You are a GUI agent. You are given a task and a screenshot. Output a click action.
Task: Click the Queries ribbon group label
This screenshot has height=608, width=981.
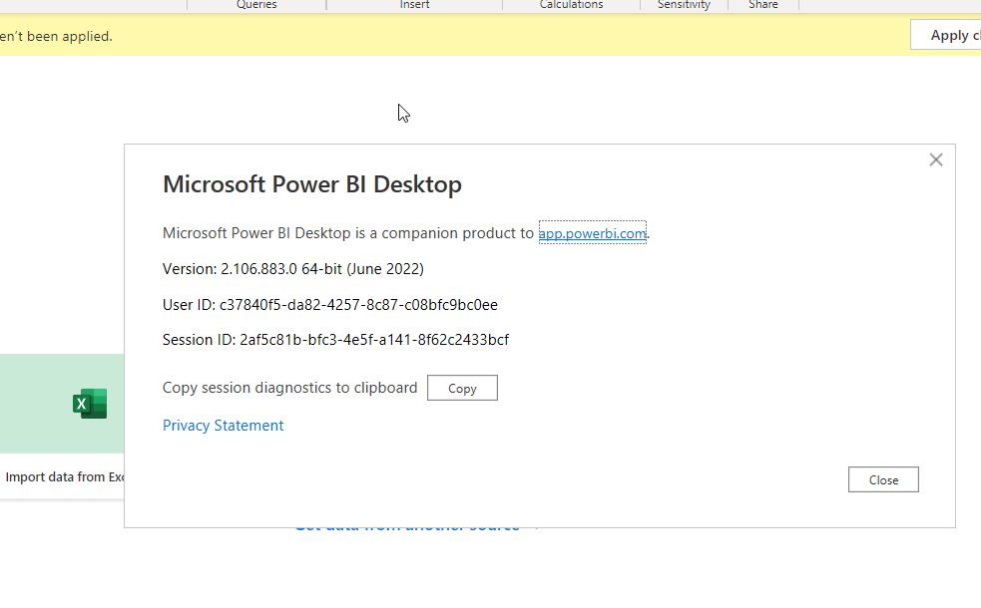pyautogui.click(x=256, y=4)
